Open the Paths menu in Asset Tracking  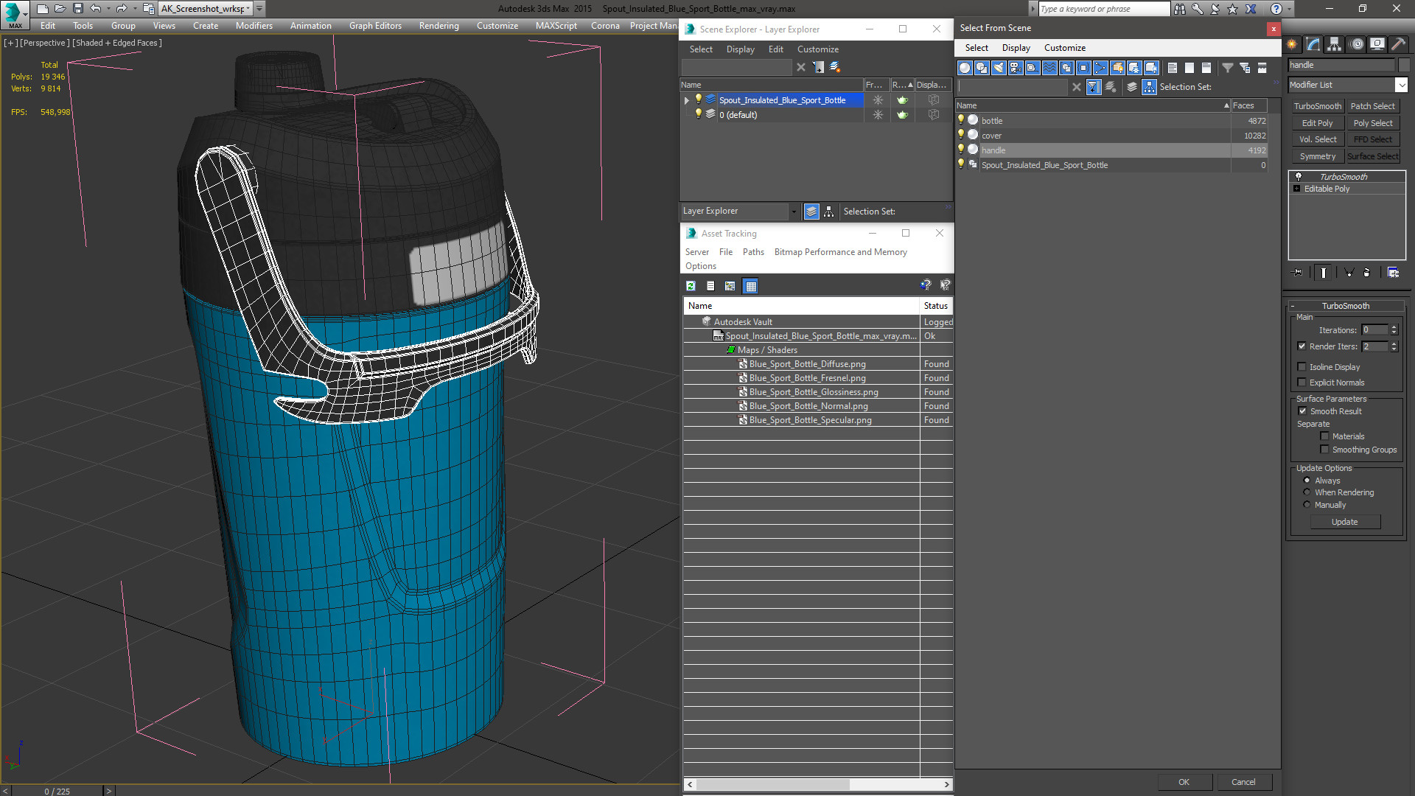pyautogui.click(x=753, y=252)
